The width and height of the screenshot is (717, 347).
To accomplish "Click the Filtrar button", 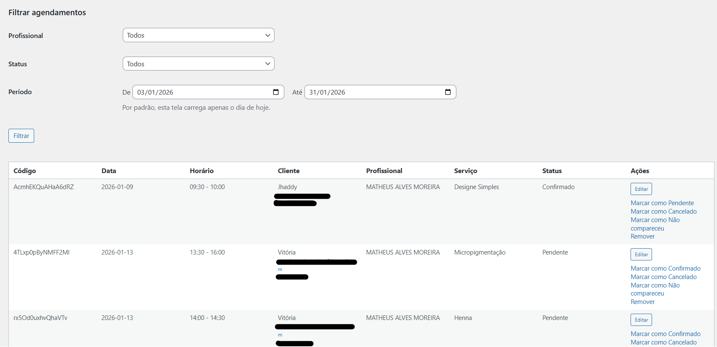I will point(21,136).
